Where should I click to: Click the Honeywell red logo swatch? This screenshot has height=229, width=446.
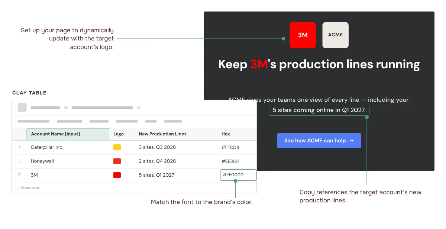pyautogui.click(x=117, y=161)
